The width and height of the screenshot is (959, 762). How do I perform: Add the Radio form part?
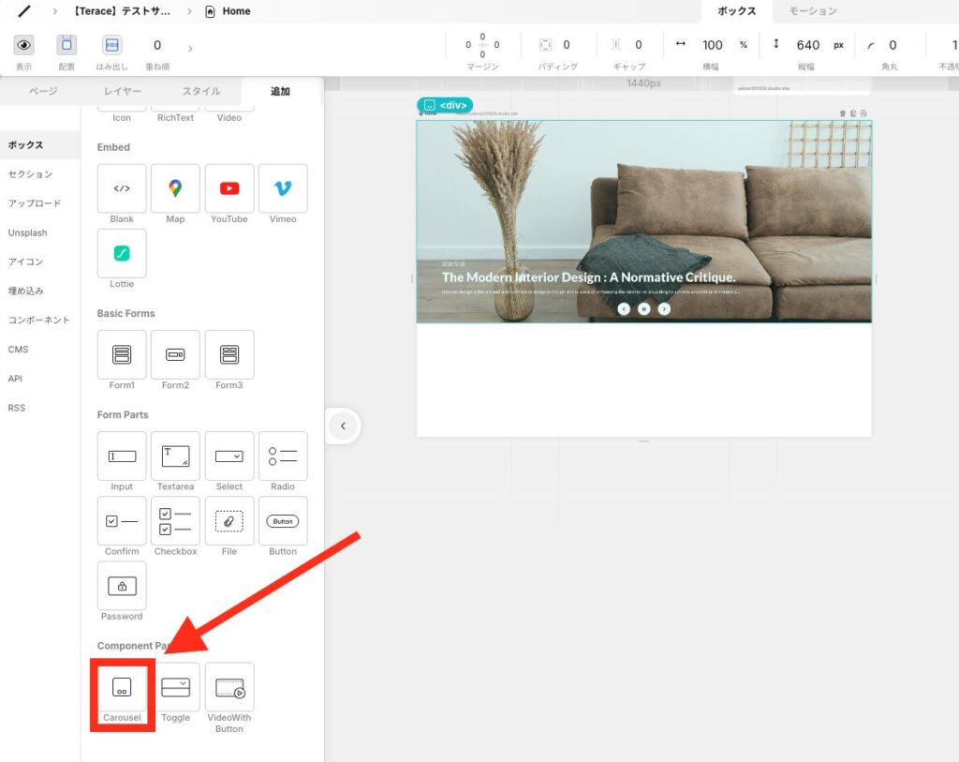[283, 456]
